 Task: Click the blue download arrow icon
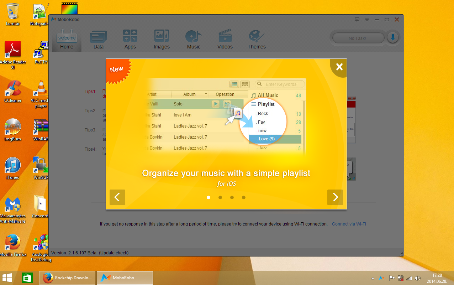click(393, 38)
